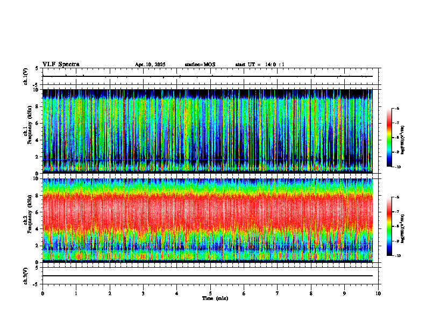Click the 'Time (min)' axis label
The height and width of the screenshot is (329, 426).
(x=215, y=298)
